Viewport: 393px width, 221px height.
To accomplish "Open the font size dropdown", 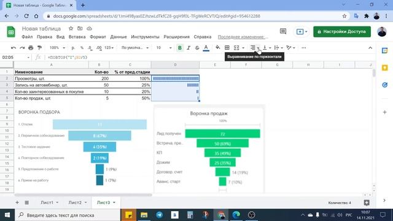I will coord(164,48).
